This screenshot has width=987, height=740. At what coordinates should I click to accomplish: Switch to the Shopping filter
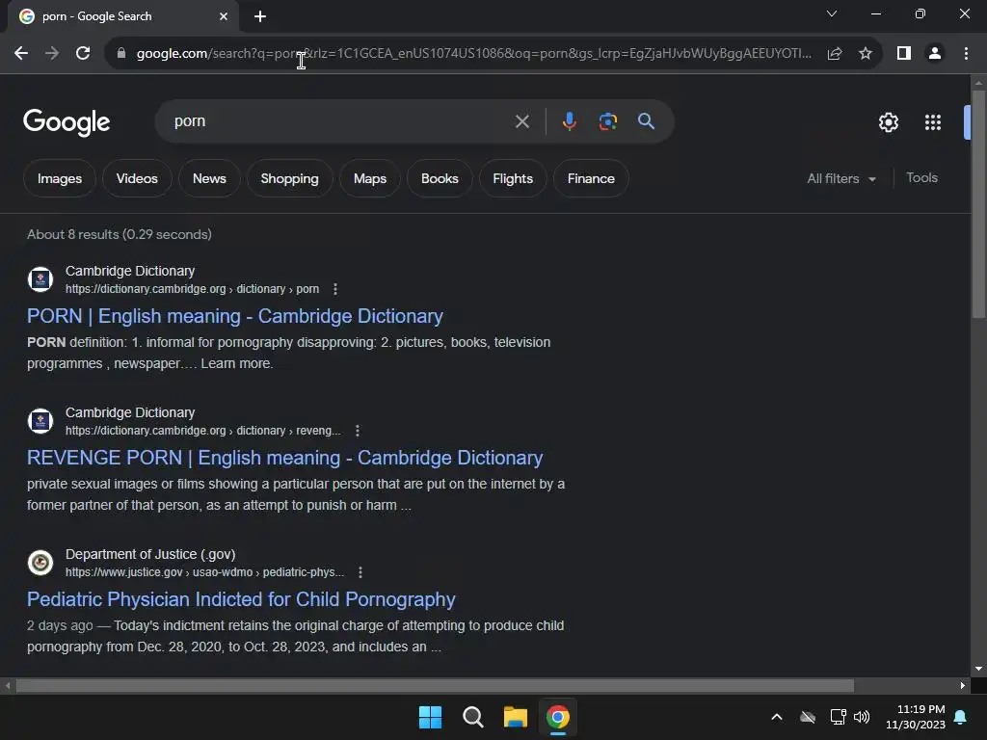289,178
